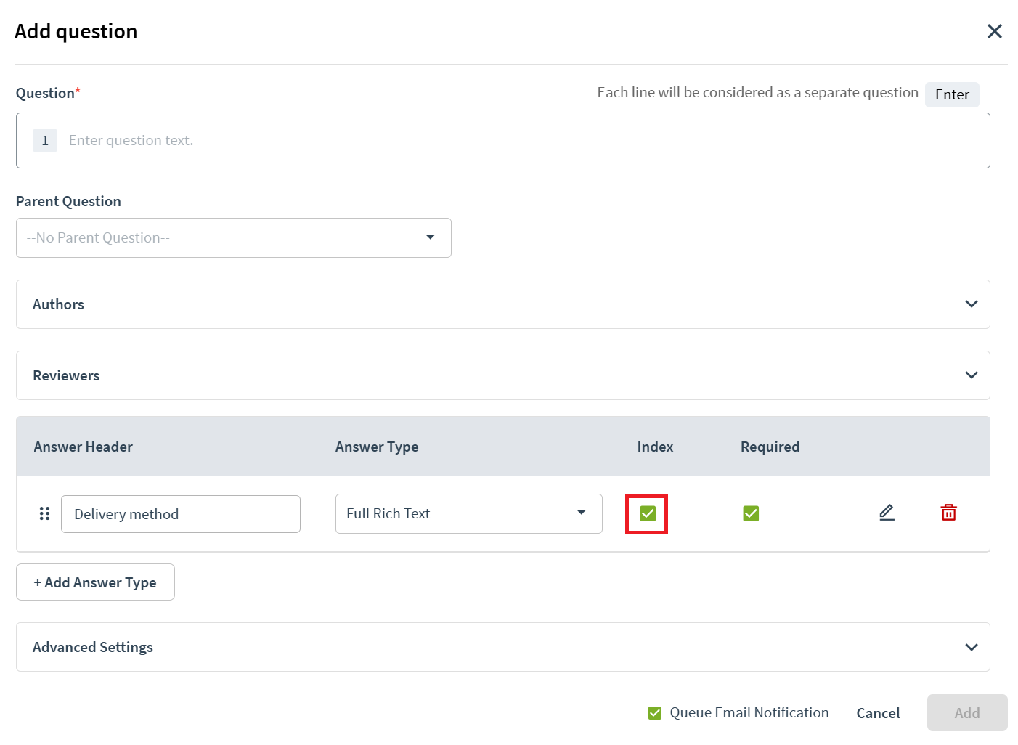This screenshot has width=1018, height=745.
Task: Click the Add Answer Type button
Action: [x=95, y=582]
